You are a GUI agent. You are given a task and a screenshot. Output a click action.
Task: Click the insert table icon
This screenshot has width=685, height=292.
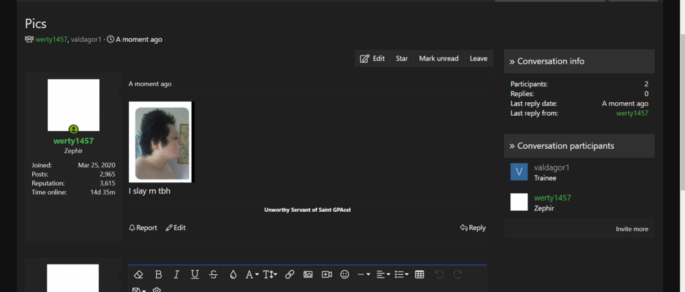(x=419, y=274)
